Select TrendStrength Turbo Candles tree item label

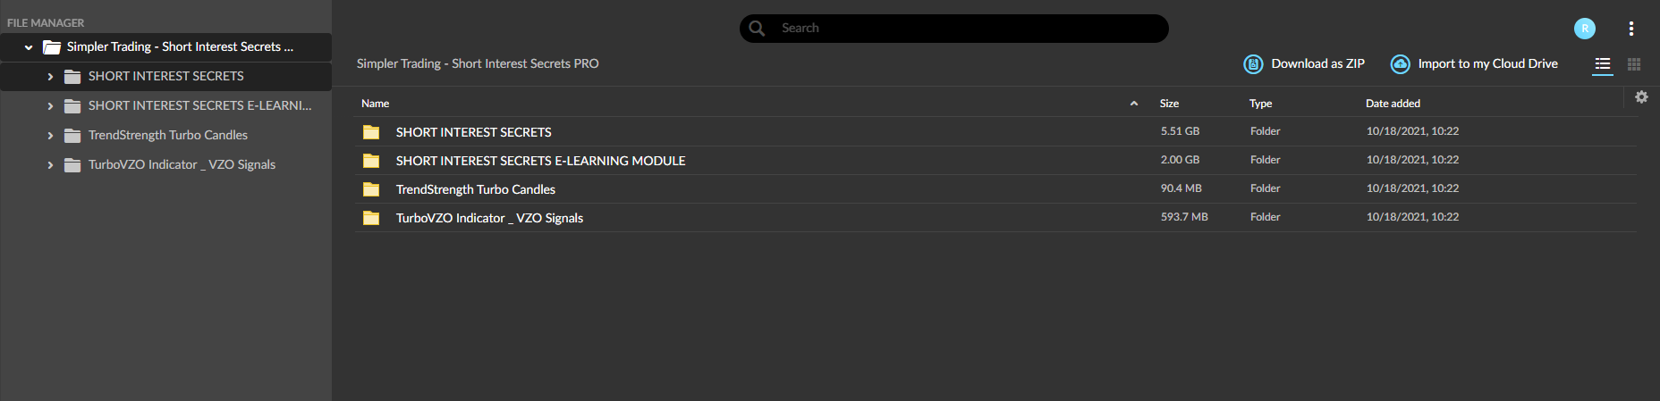coord(168,135)
